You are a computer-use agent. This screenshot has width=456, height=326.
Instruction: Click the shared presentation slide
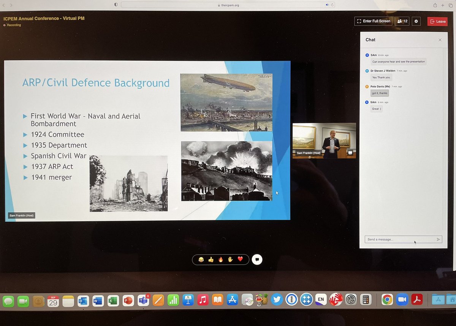147,140
